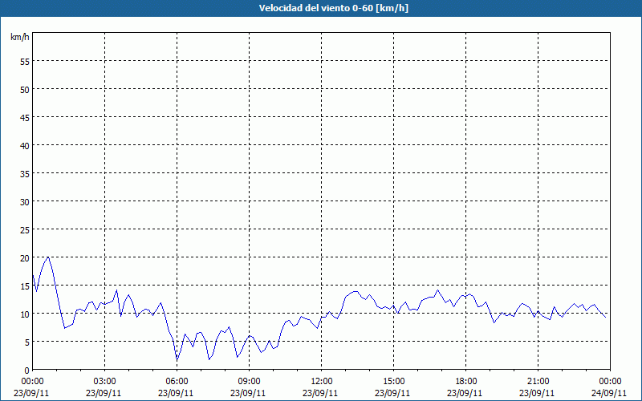This screenshot has height=401, width=642.
Task: Click the "km/h" unit label on the y-axis
Action: [x=19, y=37]
